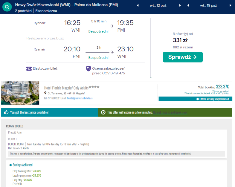Click the ROOMS BOOKED heading

click(x=15, y=126)
